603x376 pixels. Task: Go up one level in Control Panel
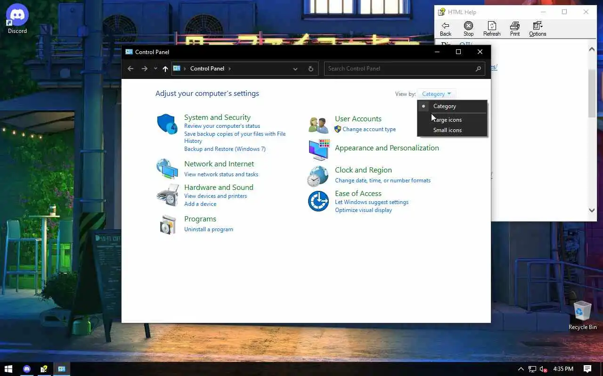tap(165, 69)
